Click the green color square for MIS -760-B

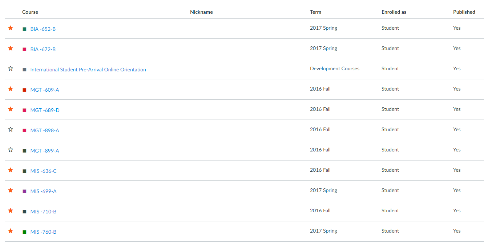pos(24,232)
